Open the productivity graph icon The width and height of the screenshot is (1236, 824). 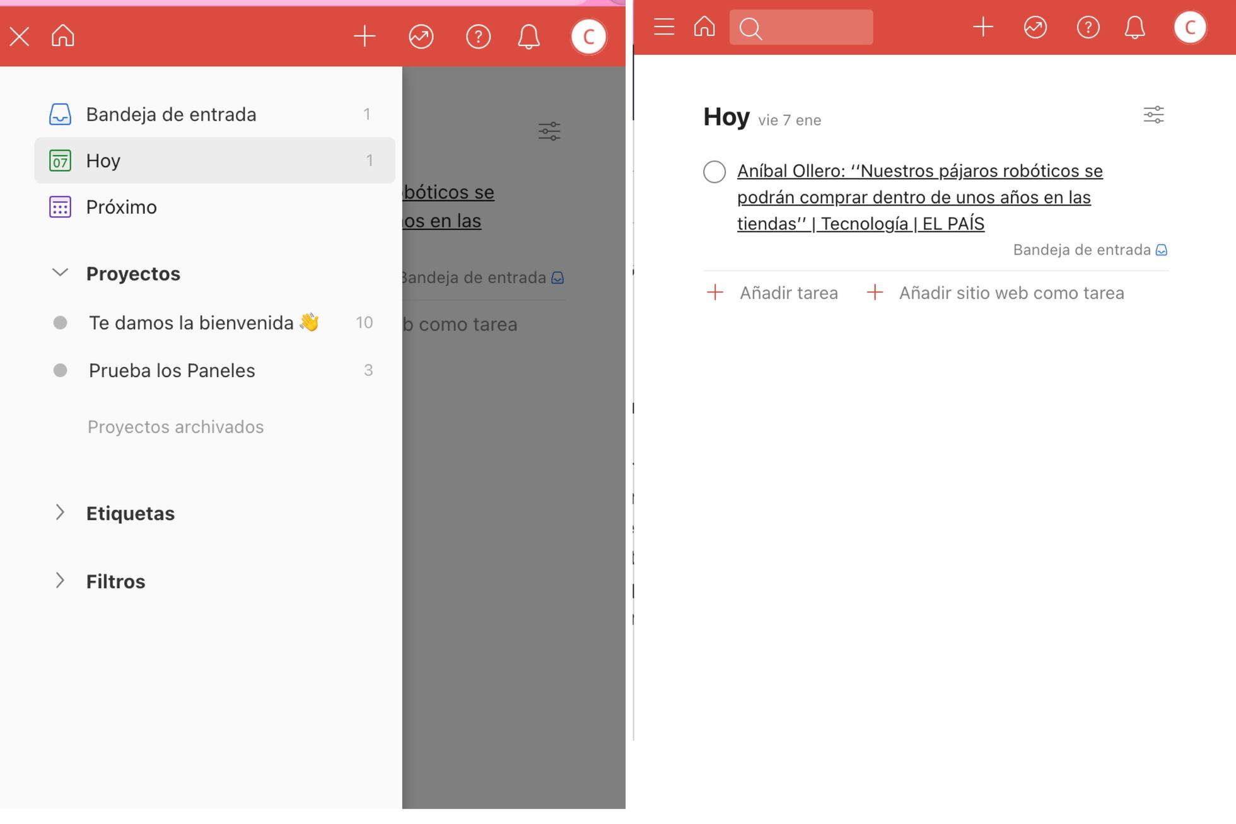coord(1035,26)
